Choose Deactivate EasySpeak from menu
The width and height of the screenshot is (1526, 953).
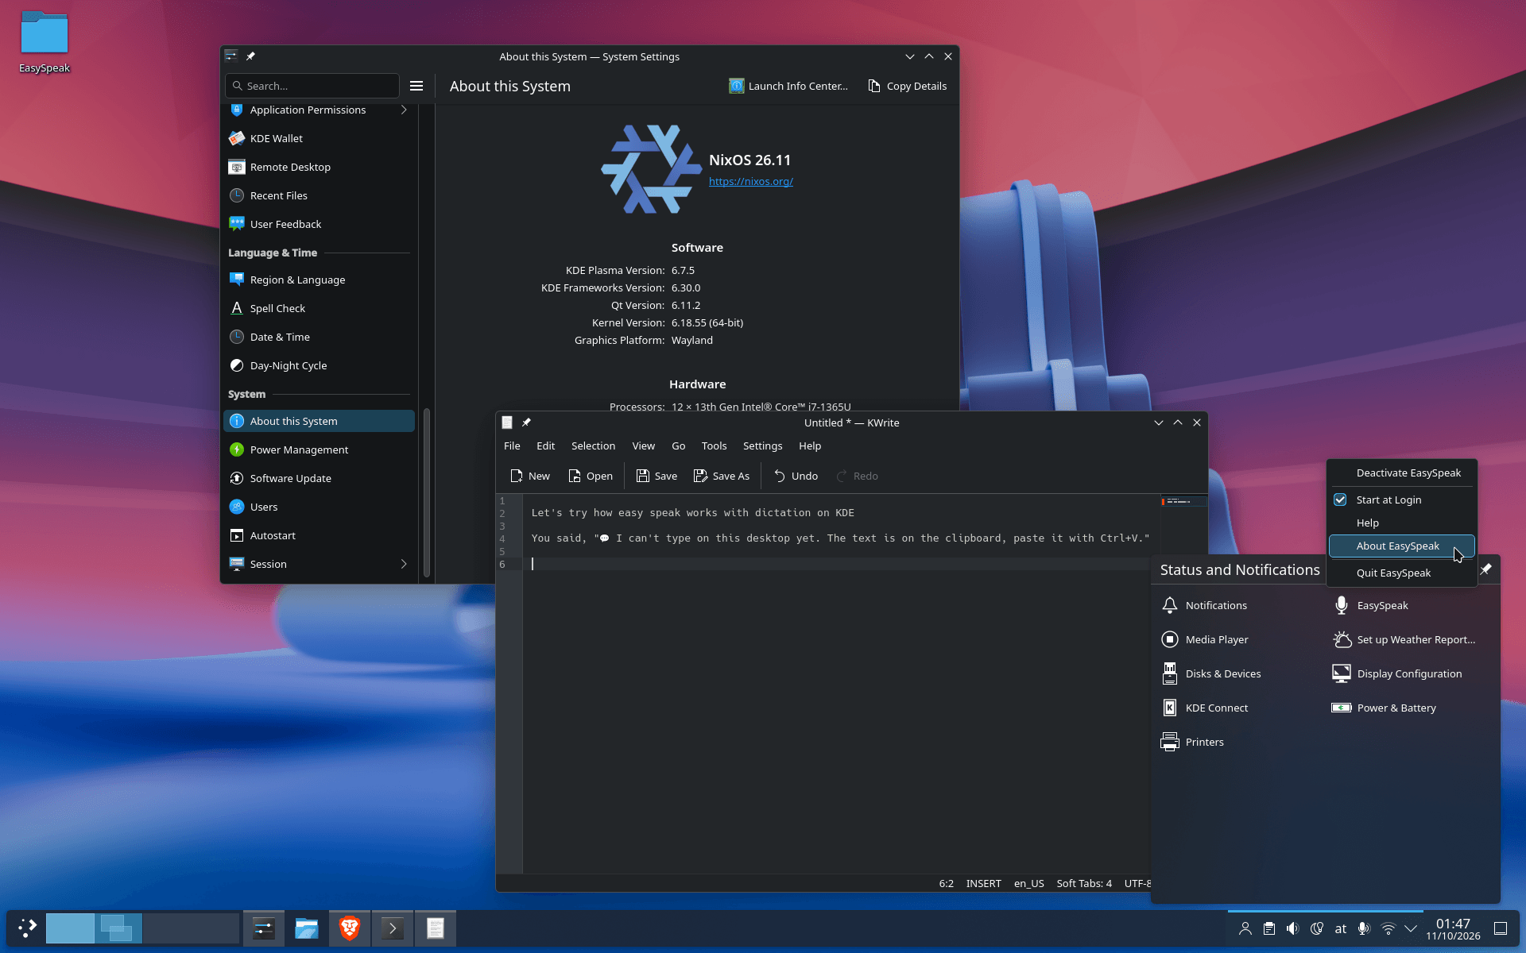tap(1401, 473)
